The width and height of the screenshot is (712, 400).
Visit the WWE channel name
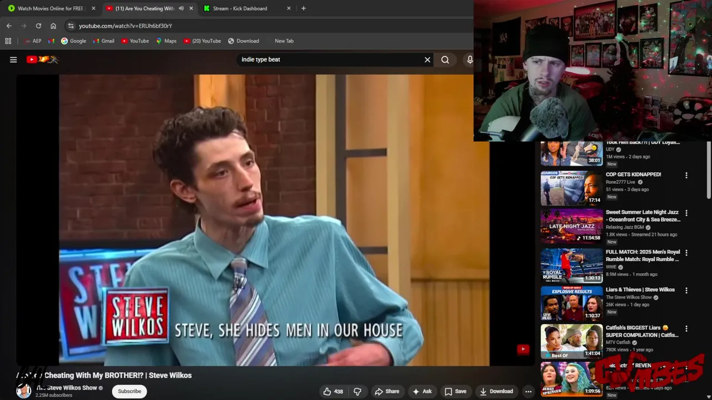(611, 267)
